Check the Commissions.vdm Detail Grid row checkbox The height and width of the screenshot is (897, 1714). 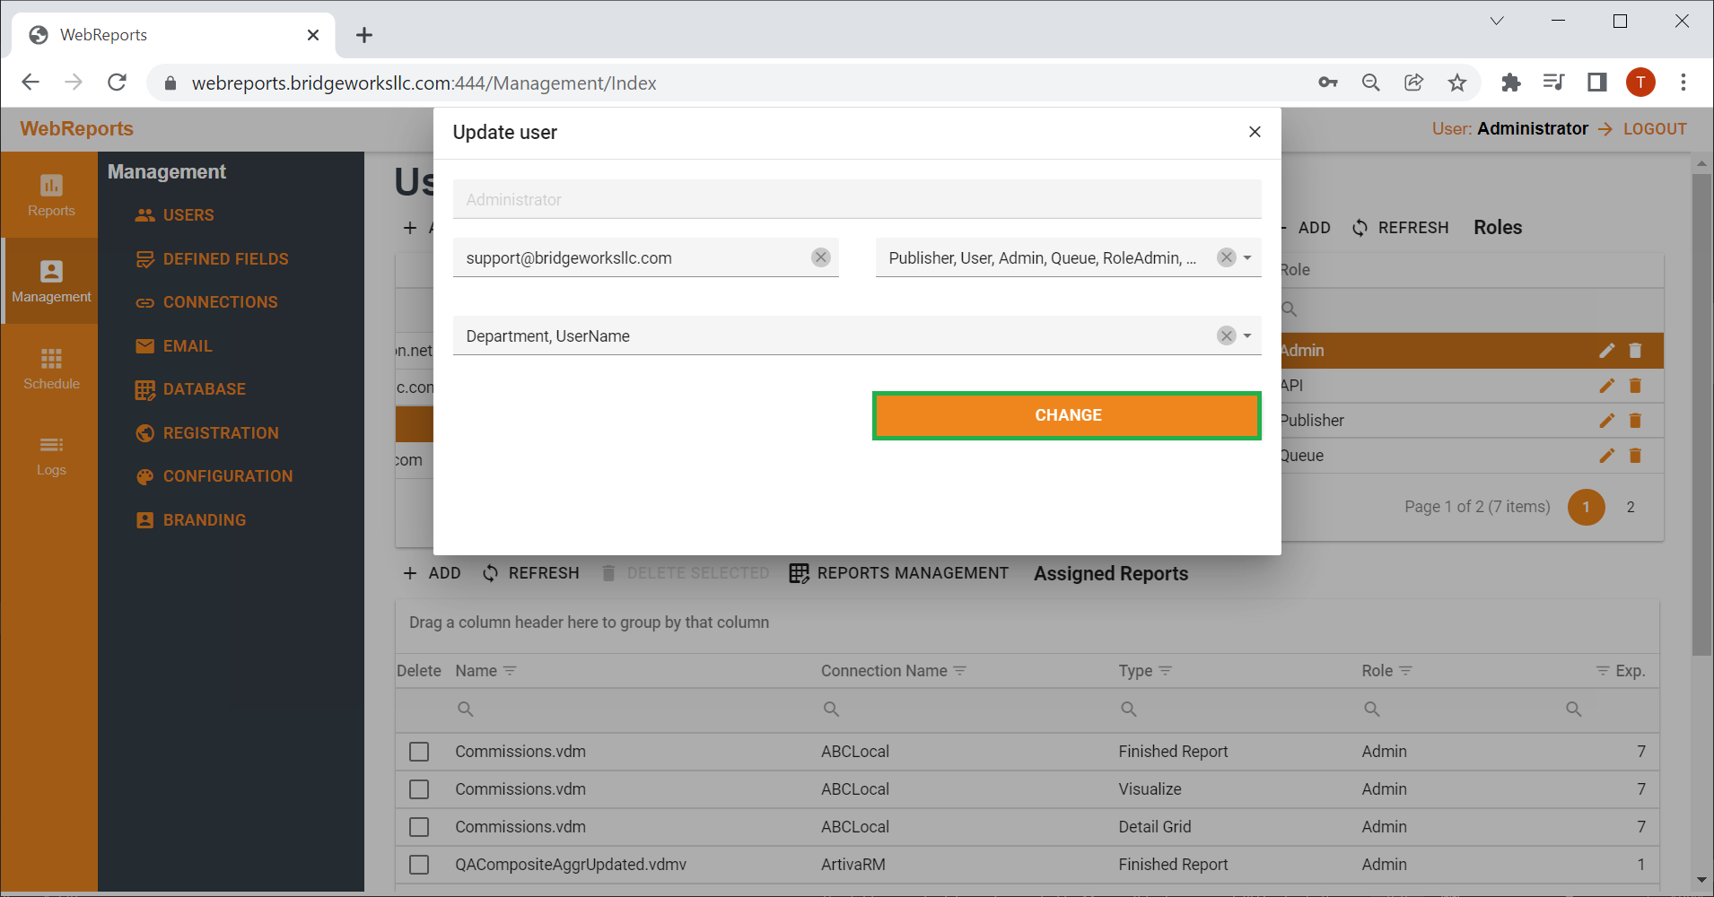point(419,827)
